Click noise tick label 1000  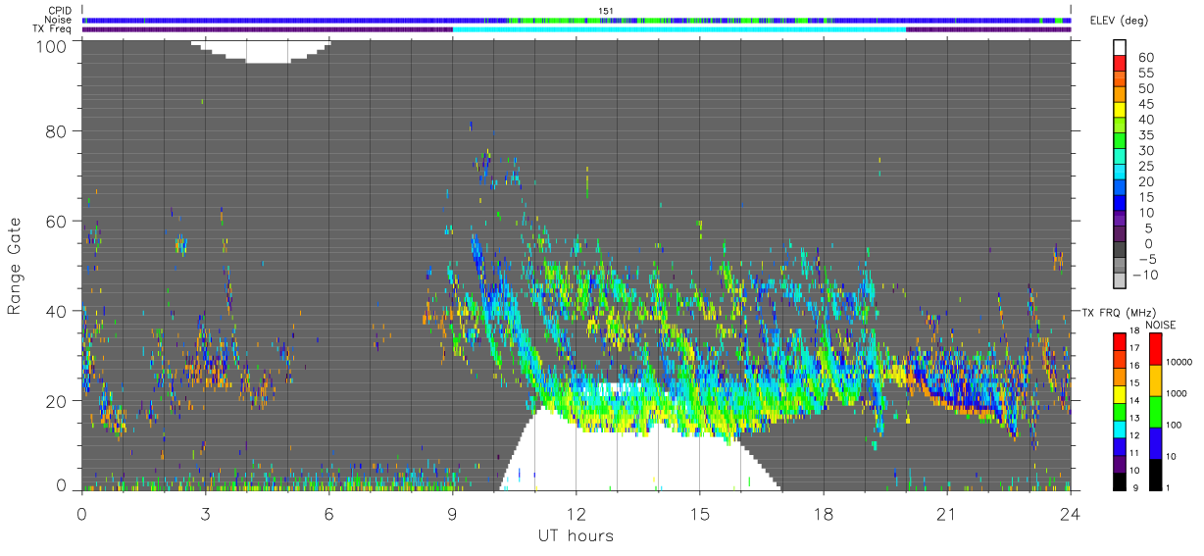pyautogui.click(x=1178, y=395)
